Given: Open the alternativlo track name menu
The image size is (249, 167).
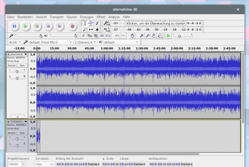Looking at the screenshot, I should 19,54.
